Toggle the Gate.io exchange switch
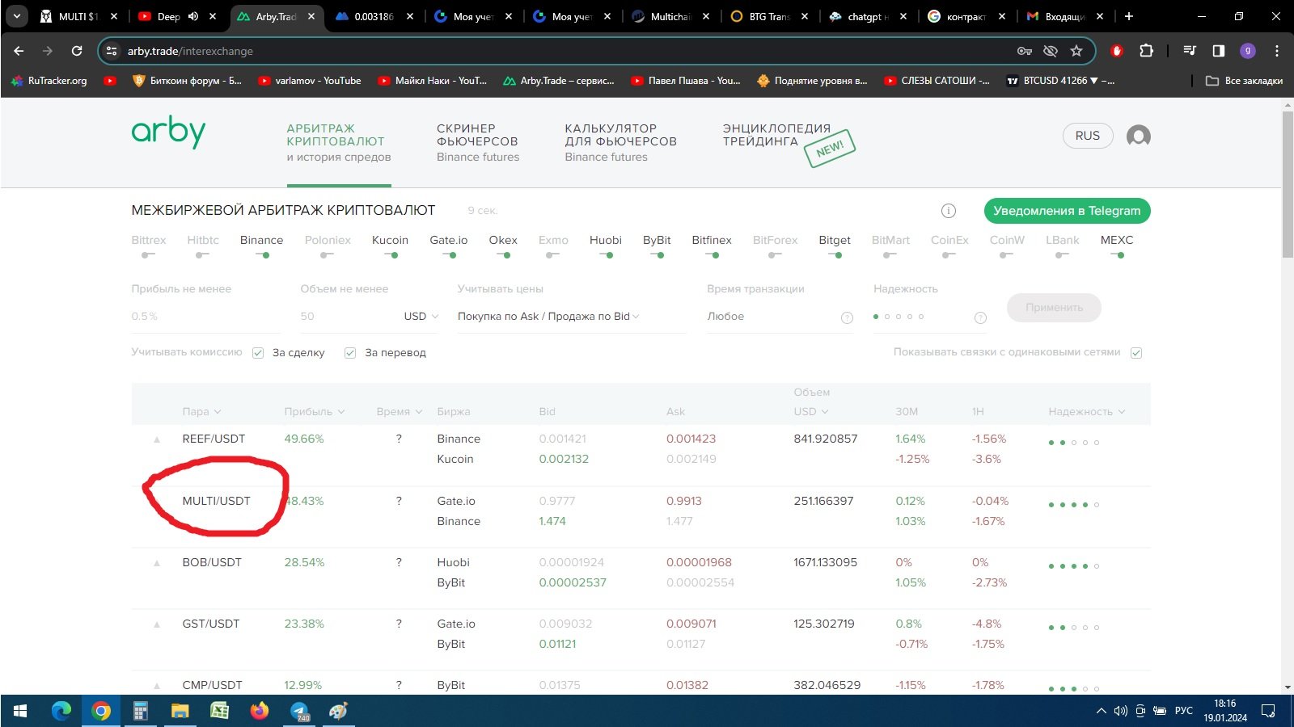1294x727 pixels. (449, 255)
